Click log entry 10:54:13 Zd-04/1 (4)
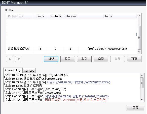The image size is (147, 114). 36,75
